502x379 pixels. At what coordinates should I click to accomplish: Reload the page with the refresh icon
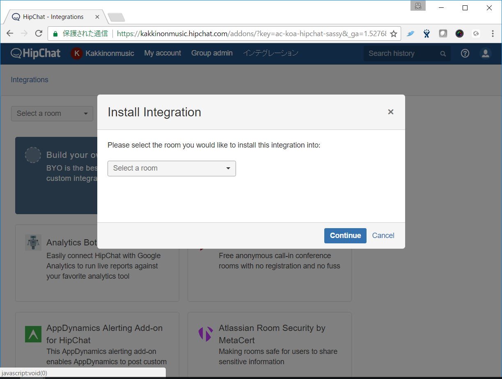pos(39,34)
